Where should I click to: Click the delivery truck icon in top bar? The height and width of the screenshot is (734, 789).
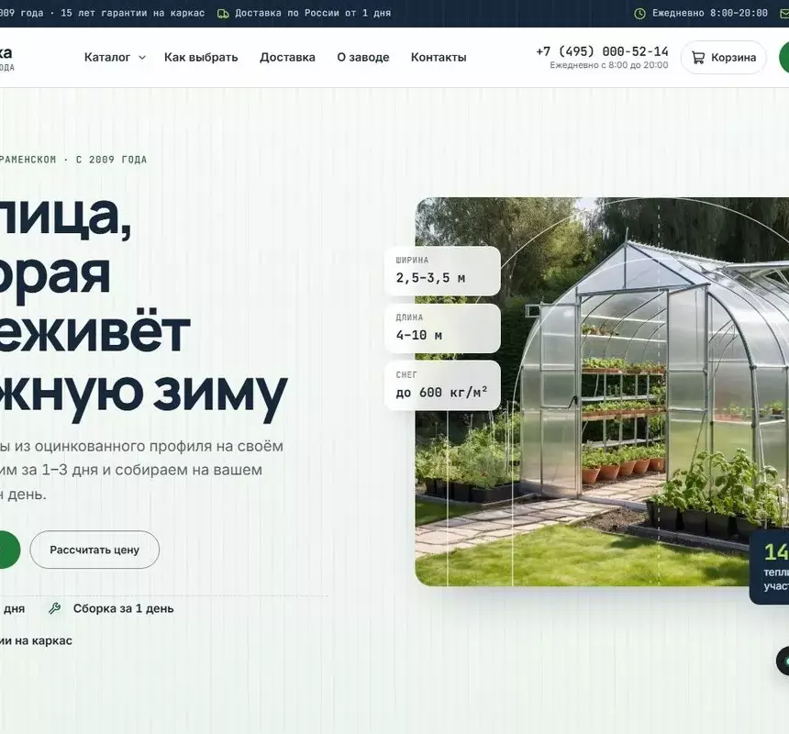[x=223, y=14]
